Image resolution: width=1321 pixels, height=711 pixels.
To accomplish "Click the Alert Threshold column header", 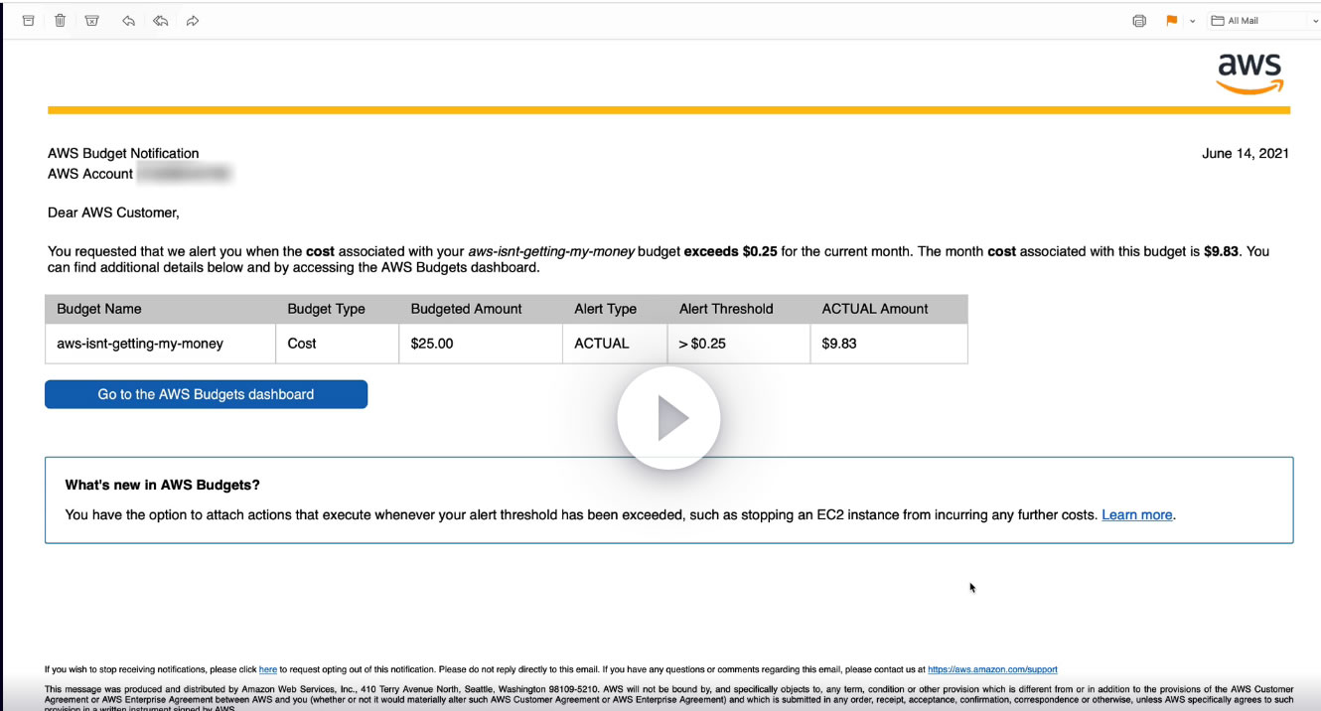I will [738, 309].
